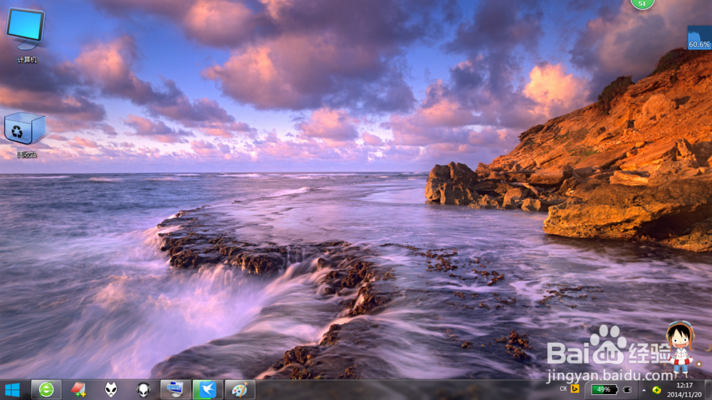Launch the green 360 browser taskbar icon
Image resolution: width=712 pixels, height=400 pixels.
click(46, 390)
